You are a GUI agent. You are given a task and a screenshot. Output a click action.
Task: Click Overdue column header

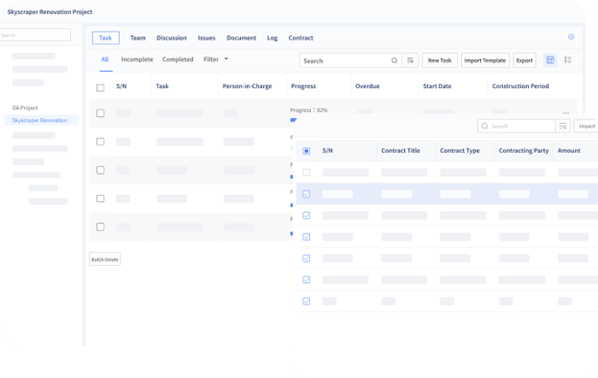click(367, 86)
